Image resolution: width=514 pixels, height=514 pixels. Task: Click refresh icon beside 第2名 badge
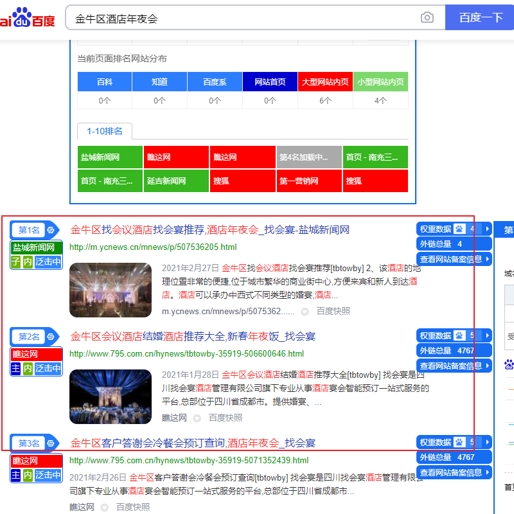(51, 337)
